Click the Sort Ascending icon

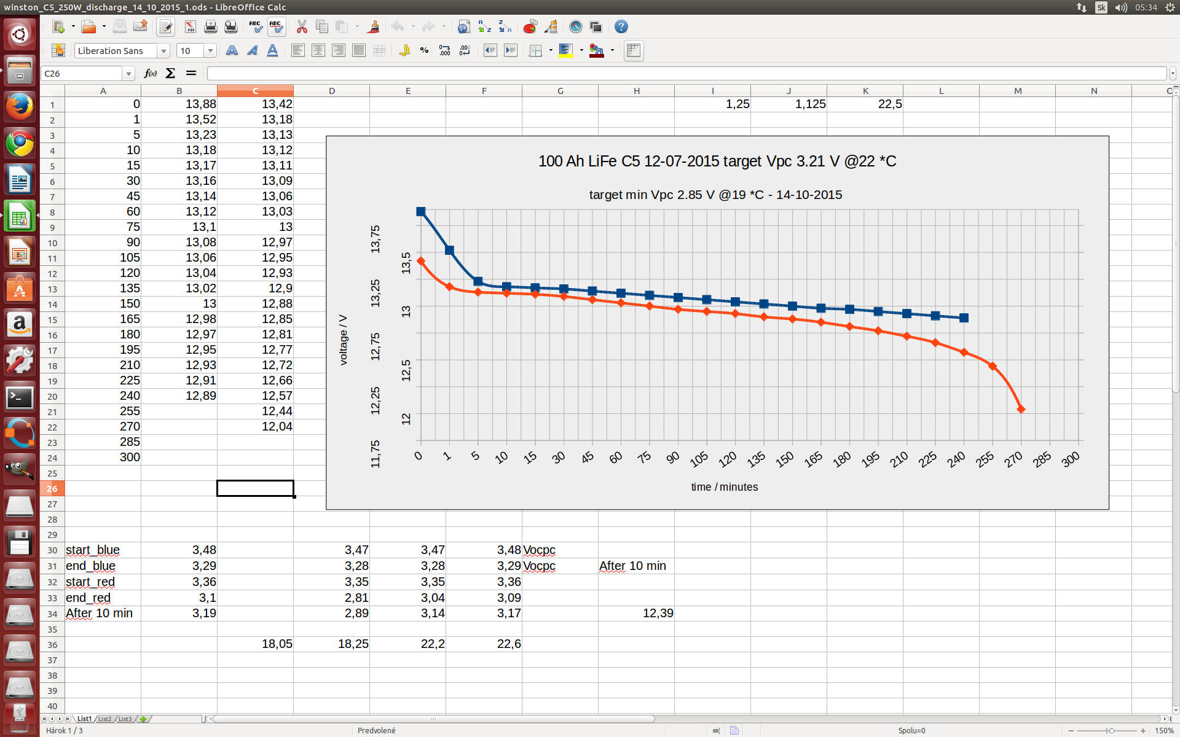point(485,26)
